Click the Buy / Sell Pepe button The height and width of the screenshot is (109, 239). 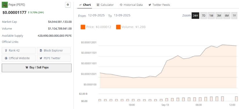click(x=37, y=68)
